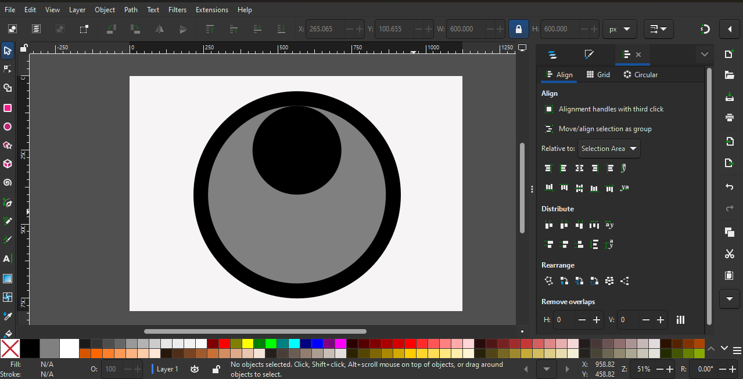Select the Rectangle tool
Screen dimensions: 743x379
point(8,108)
